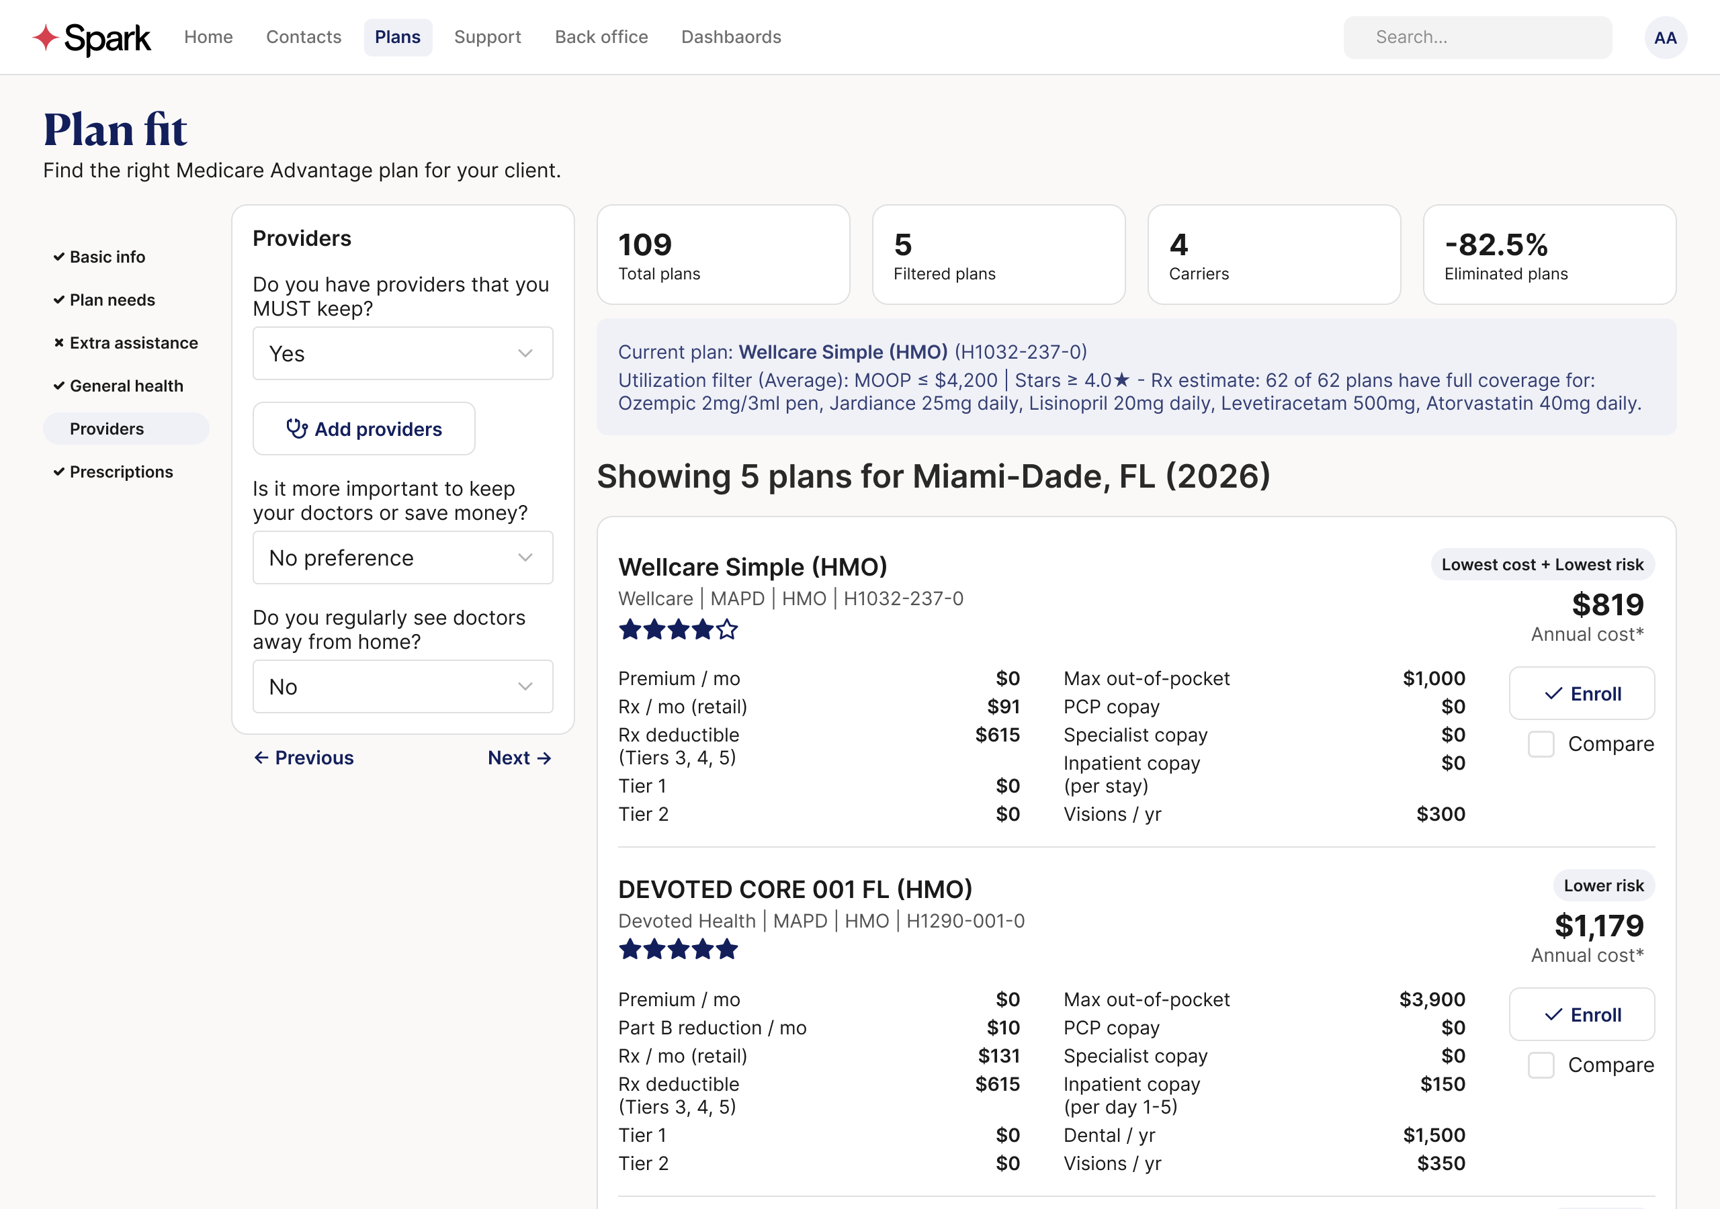Click the stethoscope icon on Add providers

297,429
